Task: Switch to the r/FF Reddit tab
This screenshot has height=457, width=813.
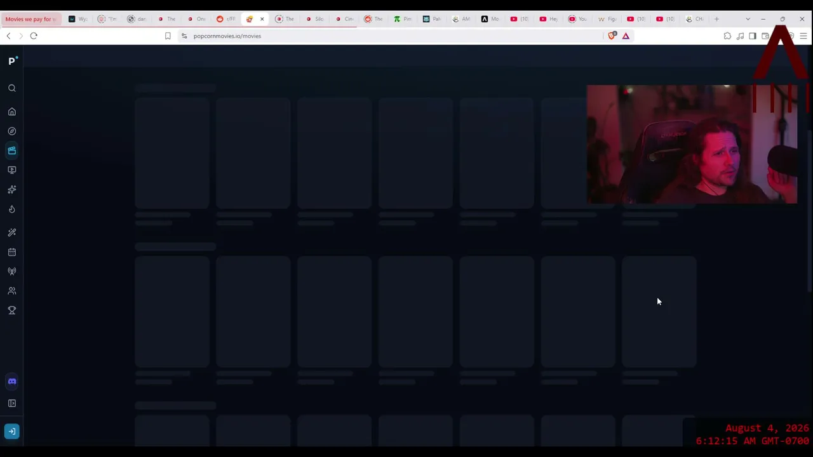Action: pyautogui.click(x=226, y=19)
